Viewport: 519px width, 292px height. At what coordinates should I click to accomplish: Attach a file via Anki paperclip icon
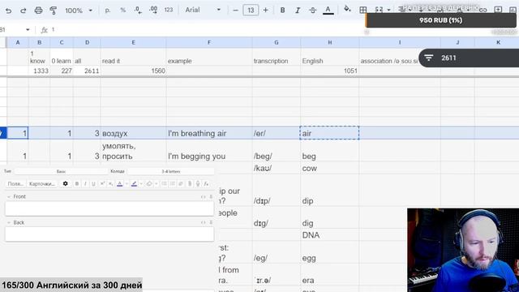(x=190, y=184)
